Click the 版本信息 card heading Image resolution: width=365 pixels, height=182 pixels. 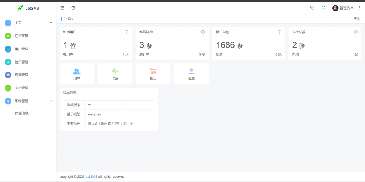click(70, 93)
